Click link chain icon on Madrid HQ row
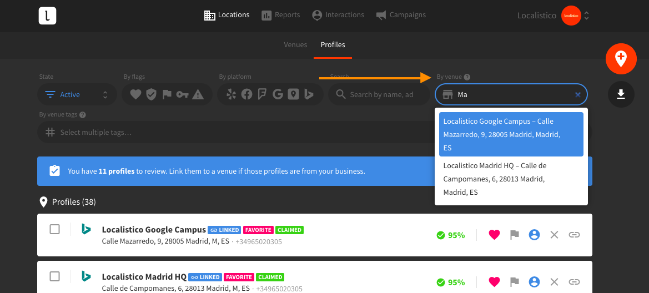 tap(574, 282)
